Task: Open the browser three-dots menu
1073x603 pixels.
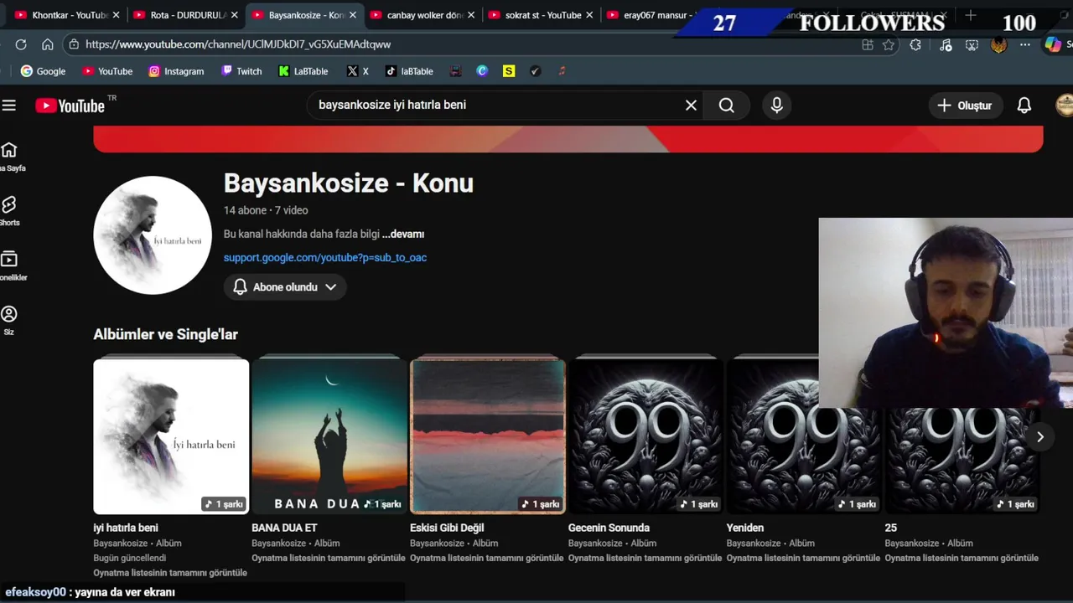Action: coord(1025,45)
